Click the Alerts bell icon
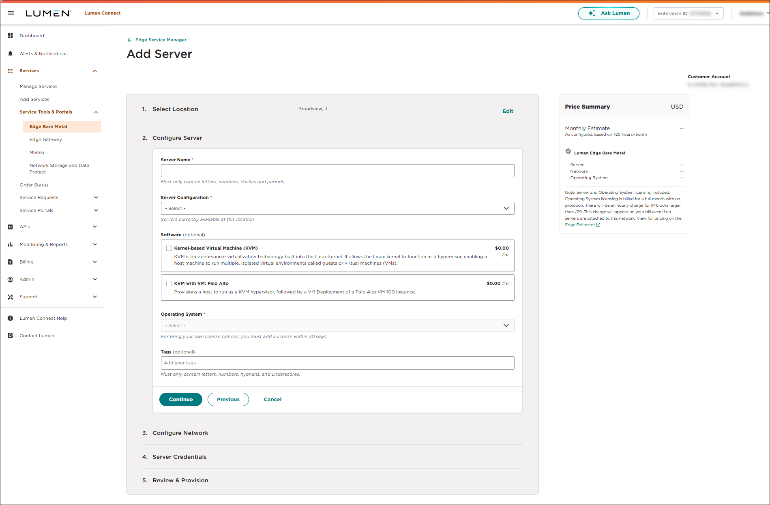 (11, 53)
